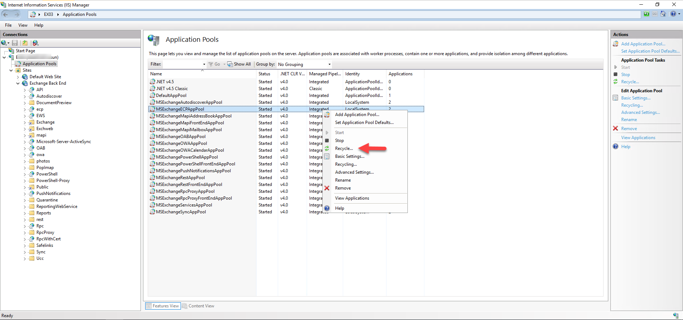Click the green refresh icon in address bar
Screen dimensions: 683x320
[x=647, y=14]
